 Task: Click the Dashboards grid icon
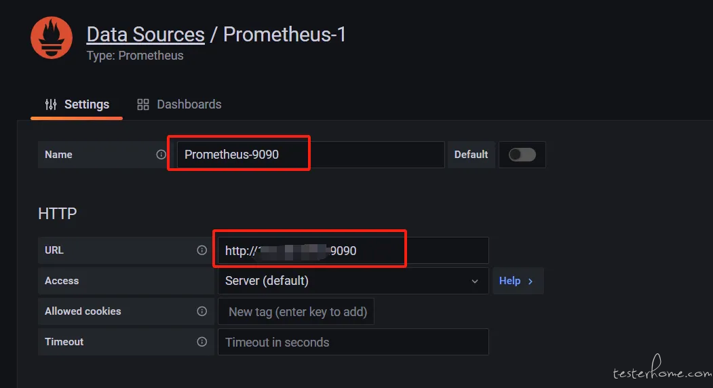pos(143,104)
